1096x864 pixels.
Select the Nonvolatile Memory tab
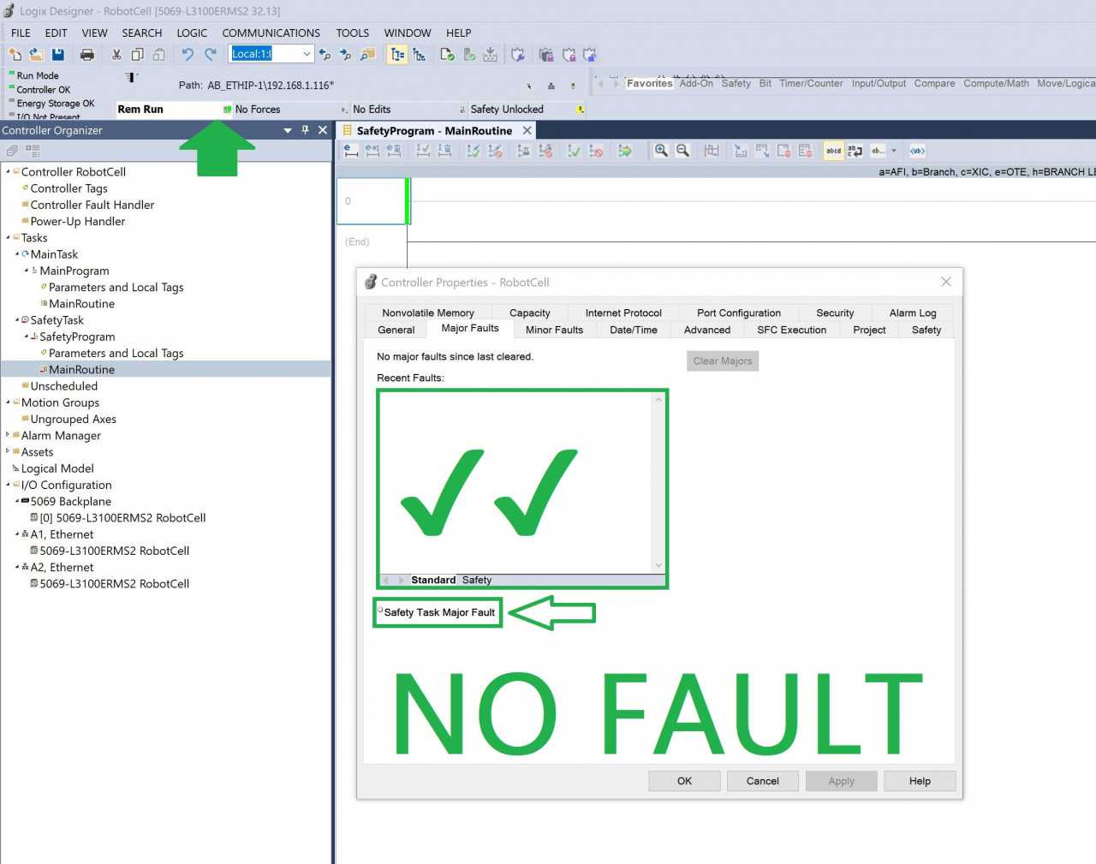428,313
